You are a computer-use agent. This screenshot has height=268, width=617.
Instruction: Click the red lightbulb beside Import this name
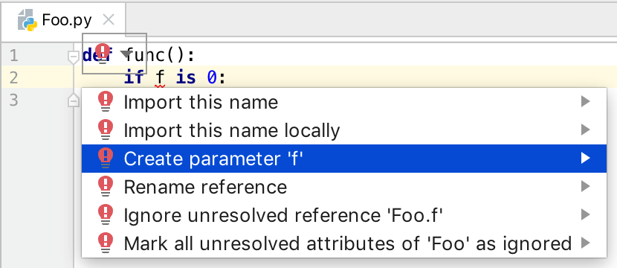(x=106, y=102)
